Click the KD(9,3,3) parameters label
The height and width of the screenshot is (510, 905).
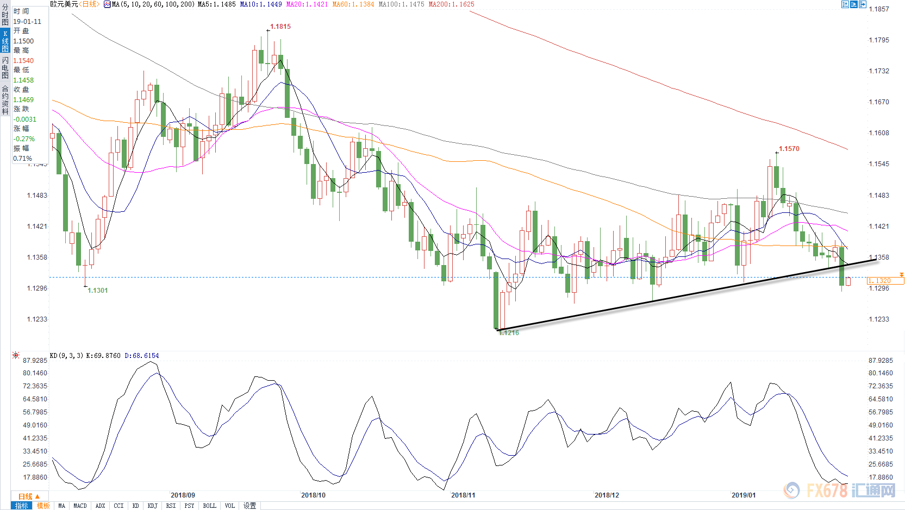coord(66,356)
